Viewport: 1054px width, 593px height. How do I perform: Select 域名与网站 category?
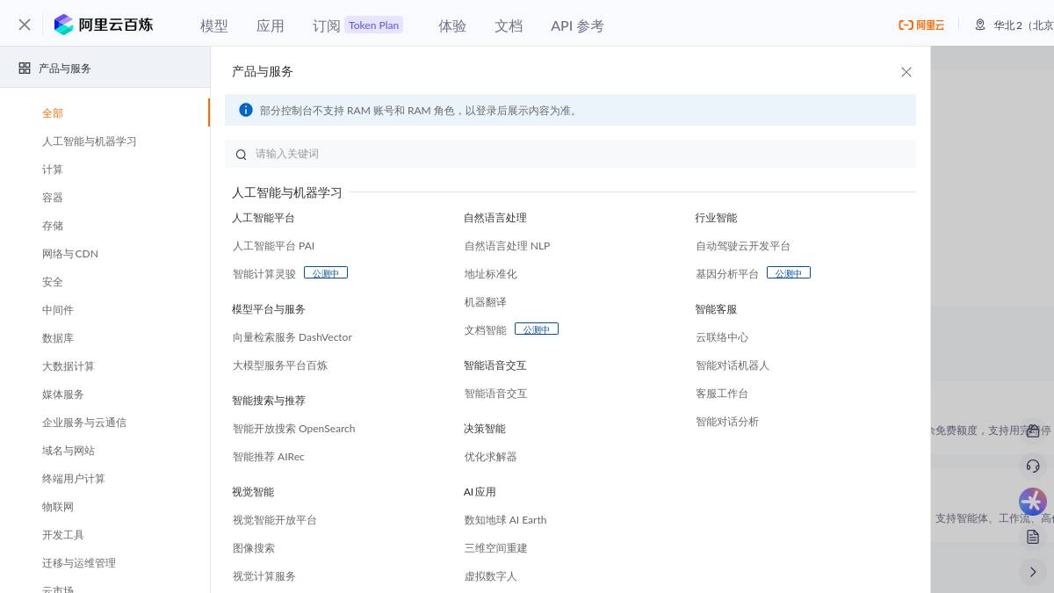tap(69, 451)
